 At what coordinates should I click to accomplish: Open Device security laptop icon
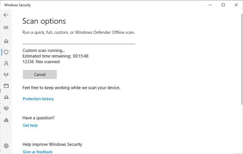[x=6, y=97]
